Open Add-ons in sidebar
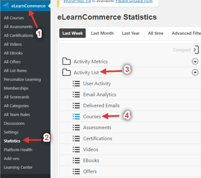 pos(12,159)
